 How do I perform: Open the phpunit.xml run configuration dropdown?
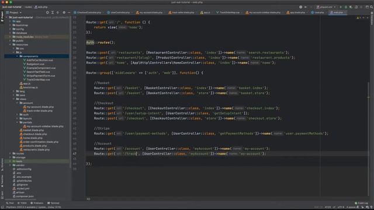point(326,7)
